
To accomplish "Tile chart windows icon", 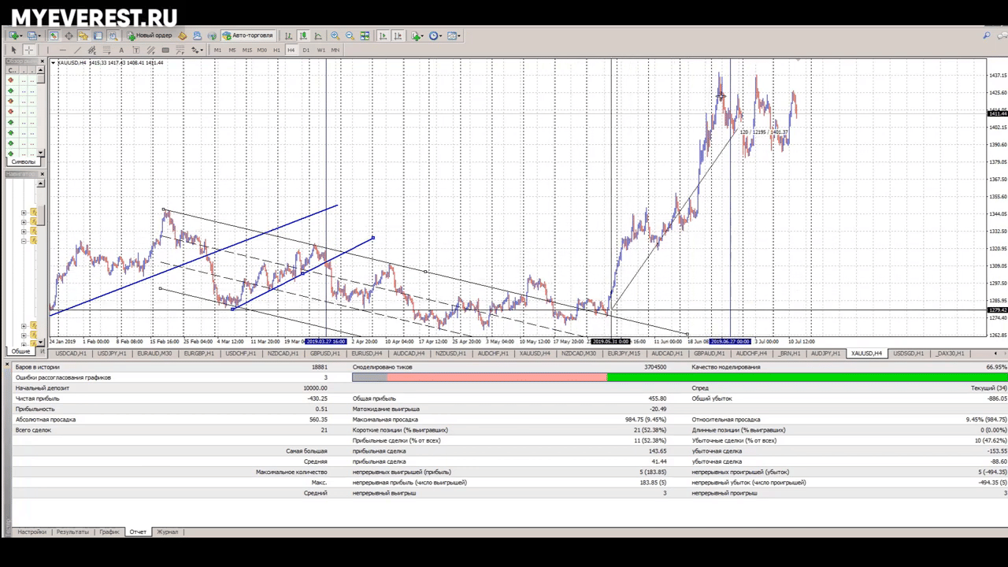I will coord(365,35).
